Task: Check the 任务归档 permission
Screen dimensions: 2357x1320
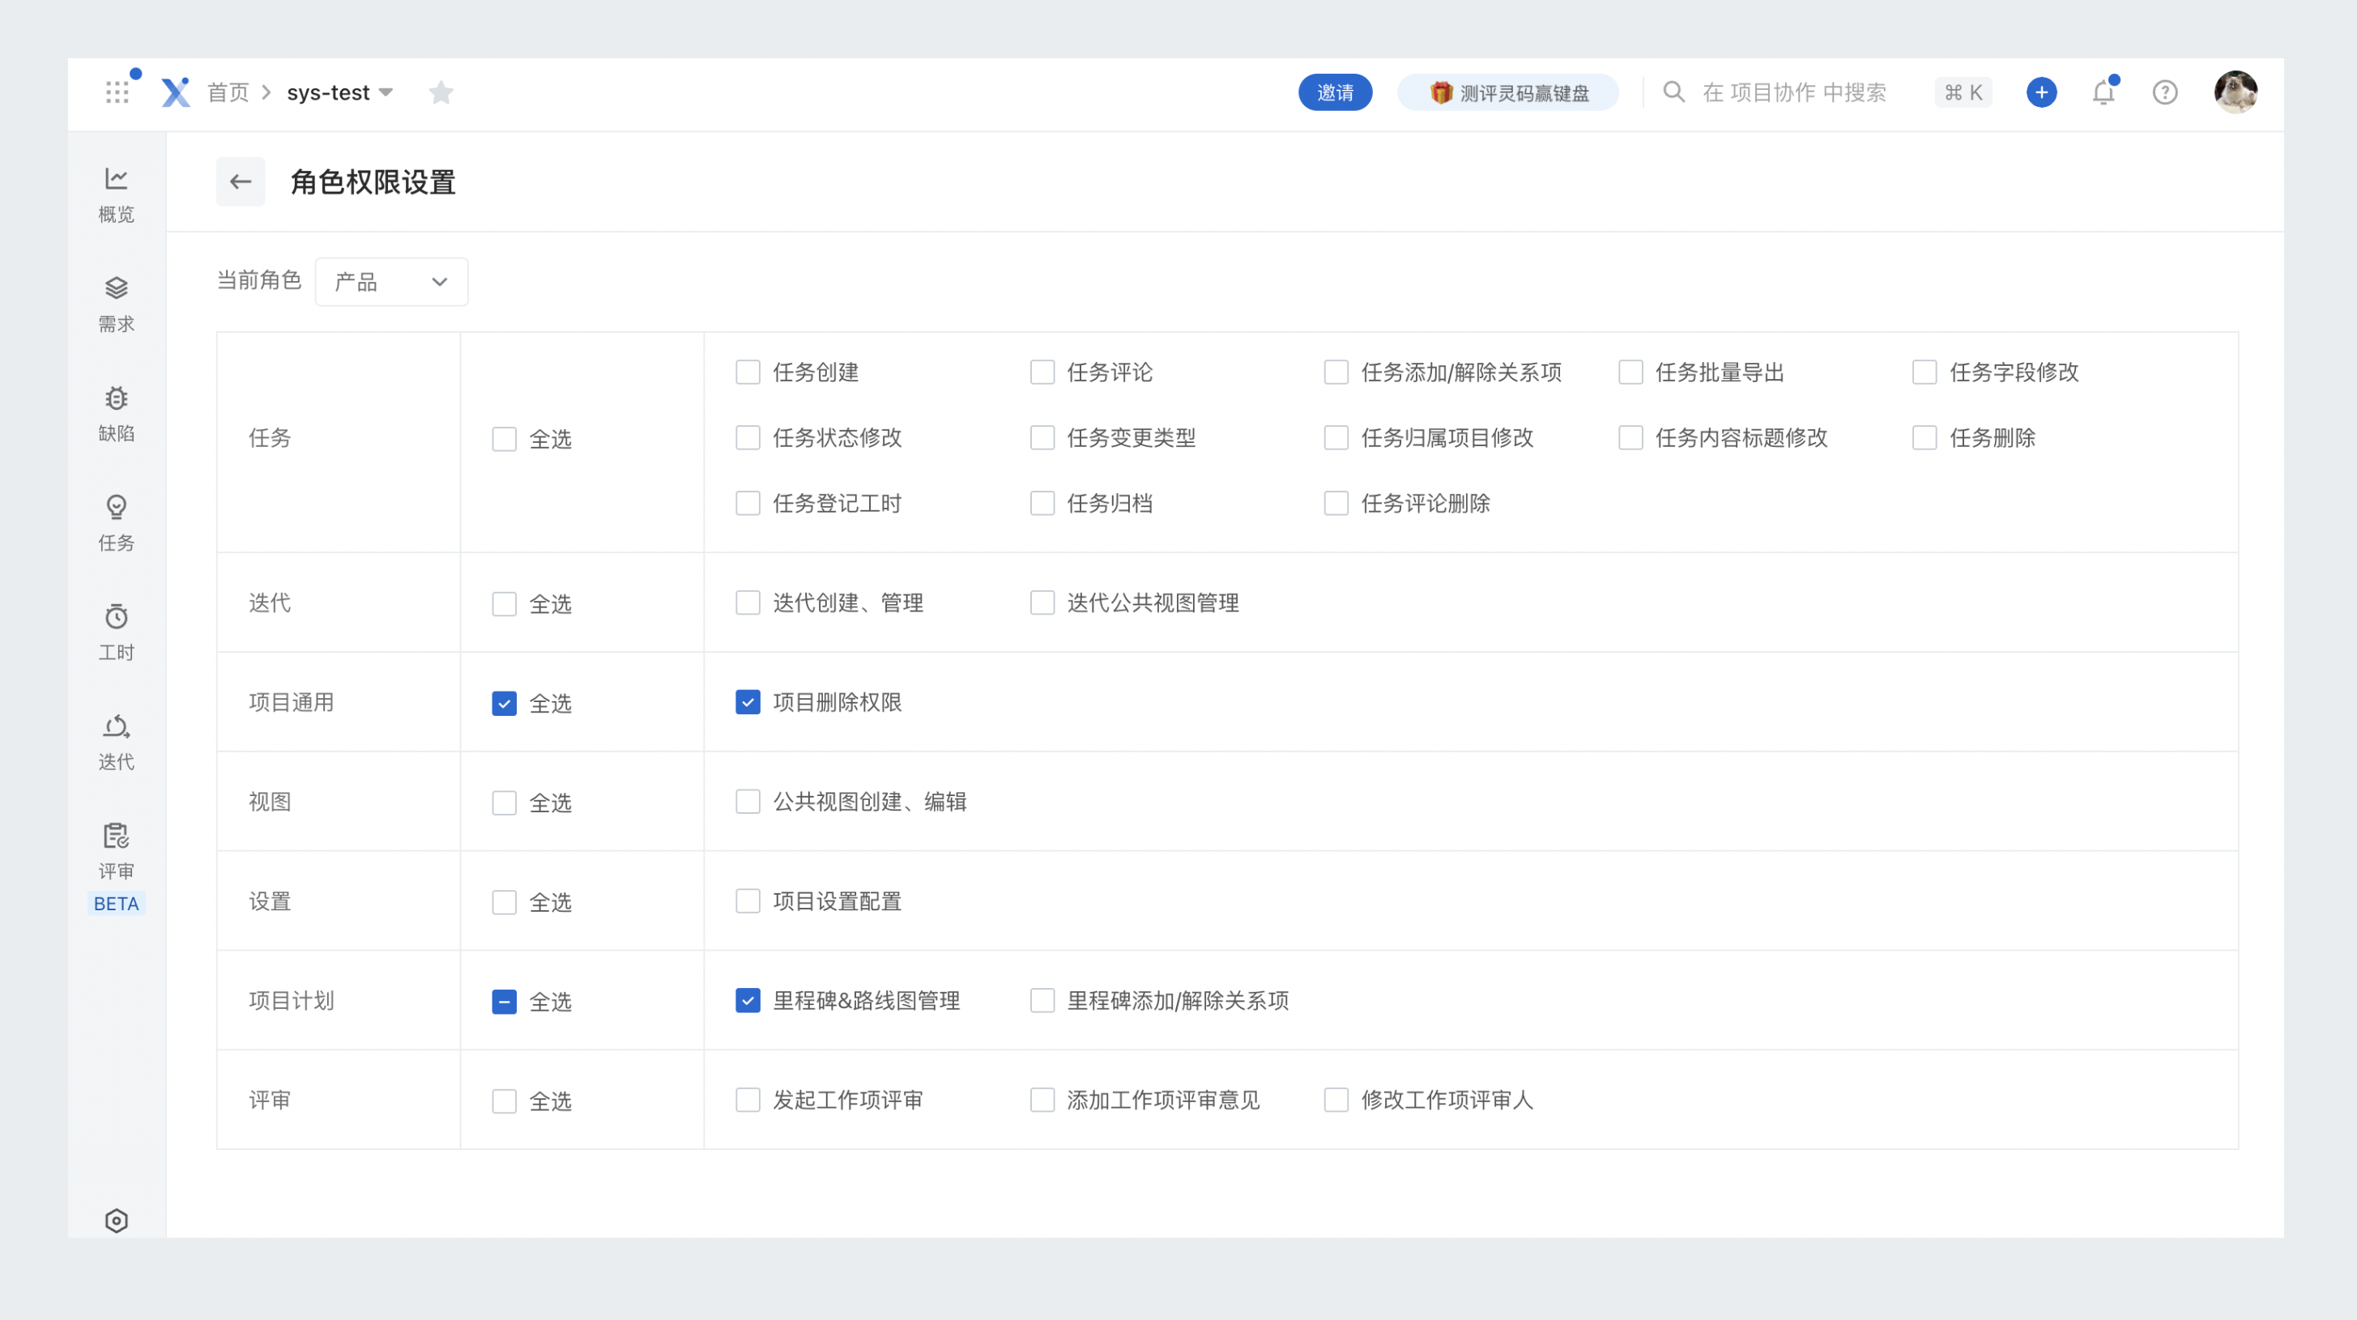Action: click(1042, 503)
